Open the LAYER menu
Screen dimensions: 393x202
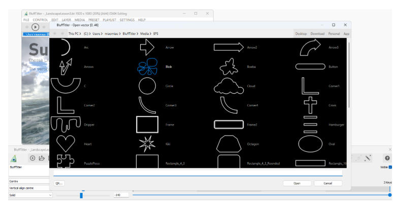[67, 20]
